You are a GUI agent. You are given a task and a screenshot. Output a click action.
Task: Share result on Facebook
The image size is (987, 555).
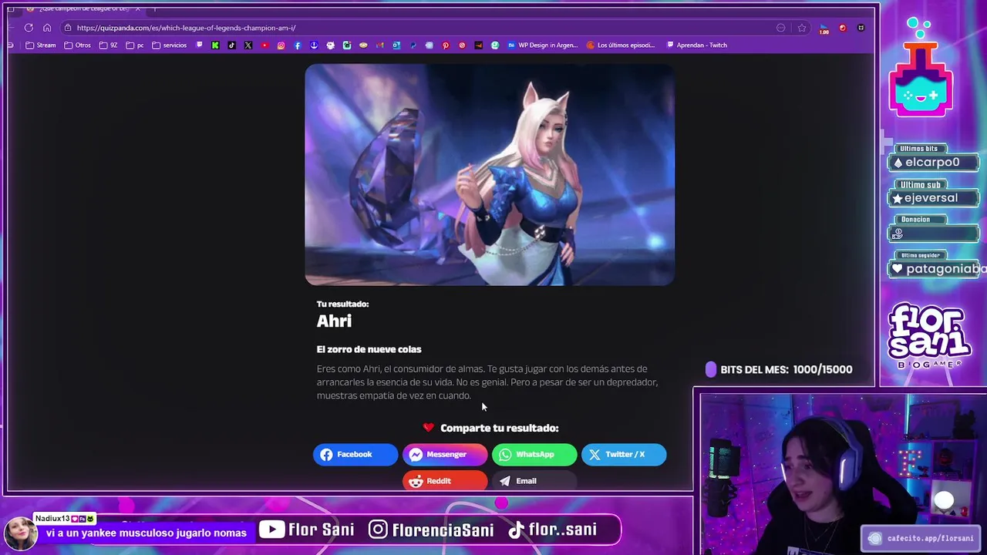[x=355, y=455]
